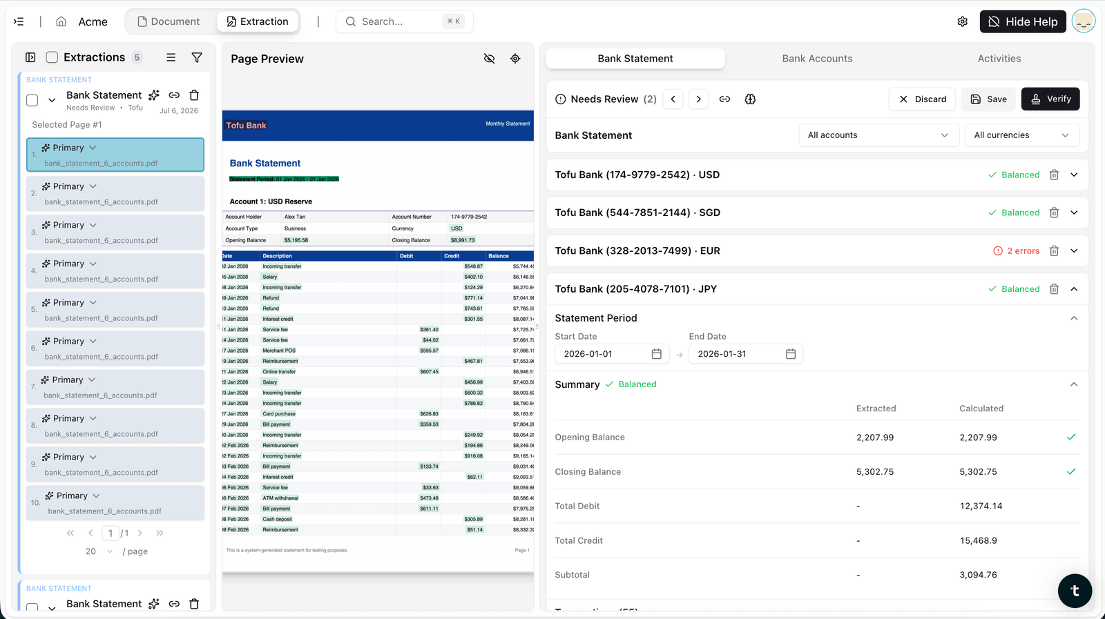Screen dimensions: 1105x619
Task: Delete the SGD account 544-7851-2144
Action: [1054, 213]
